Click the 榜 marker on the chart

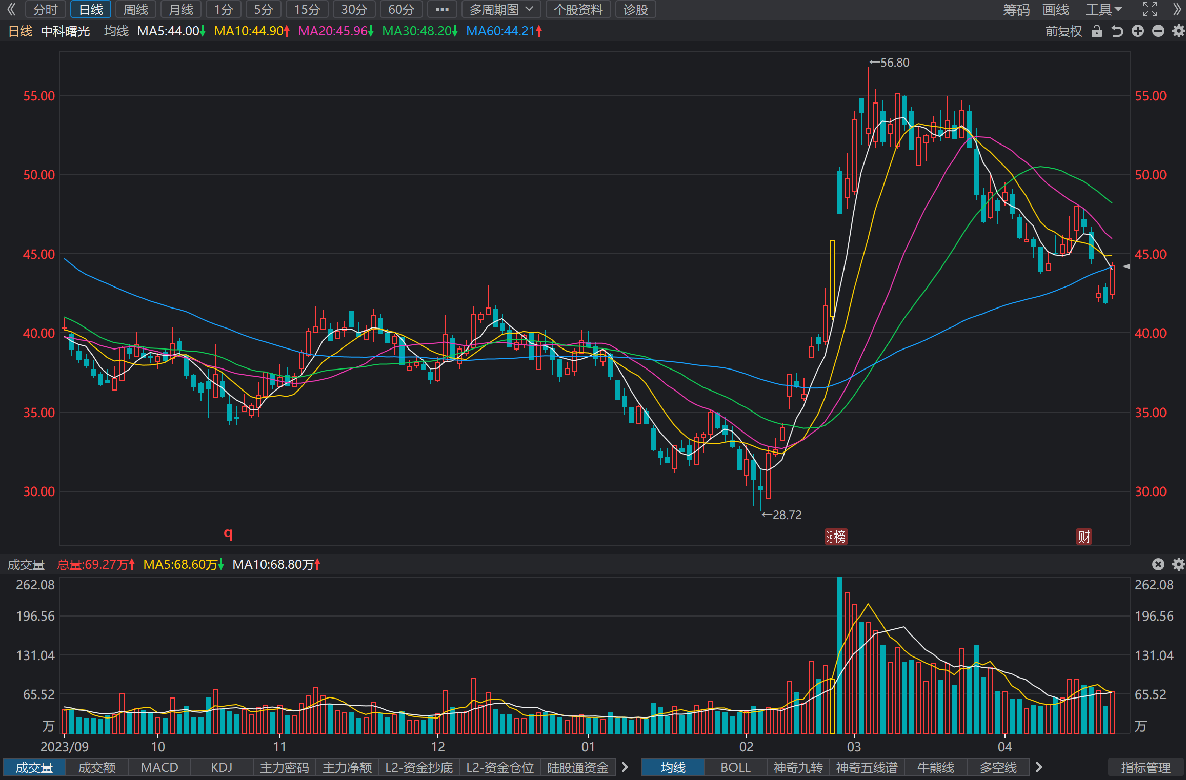point(836,537)
